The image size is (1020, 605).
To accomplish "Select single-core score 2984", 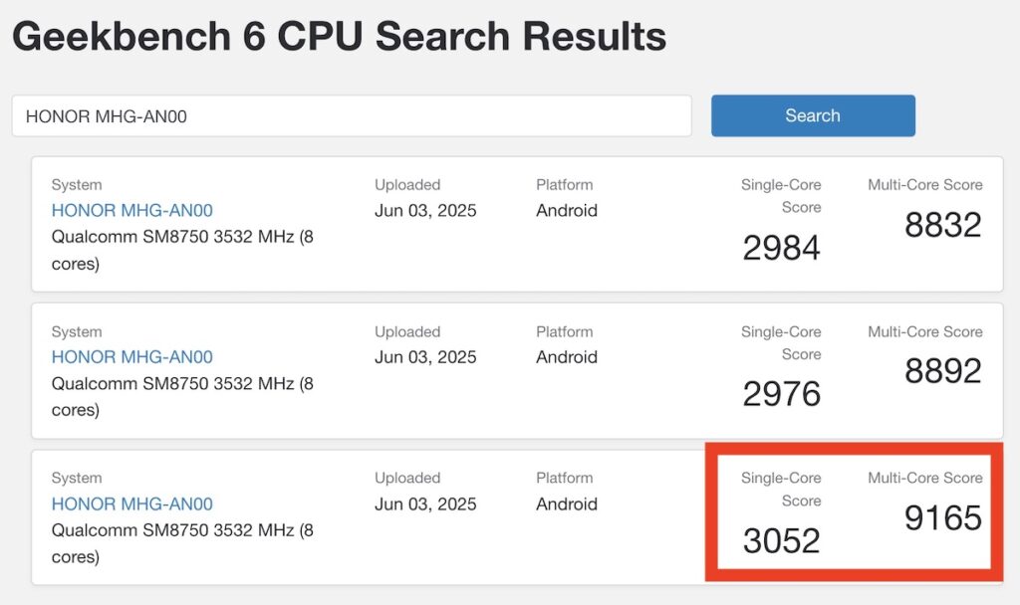I will click(x=781, y=248).
